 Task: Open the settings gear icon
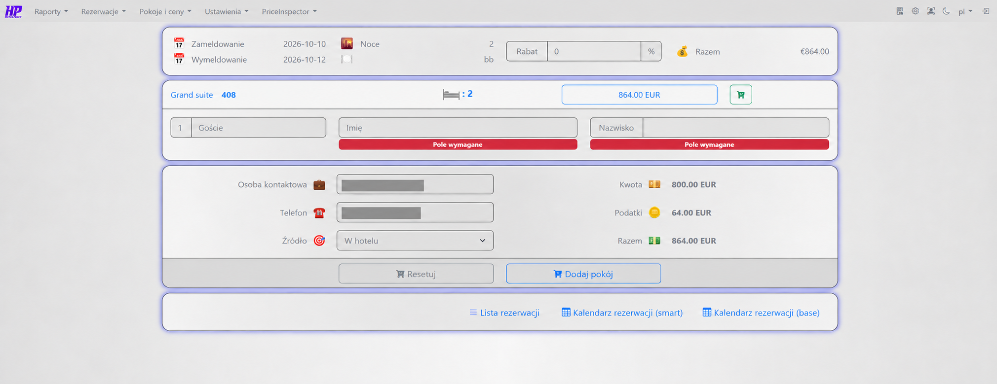(x=915, y=11)
